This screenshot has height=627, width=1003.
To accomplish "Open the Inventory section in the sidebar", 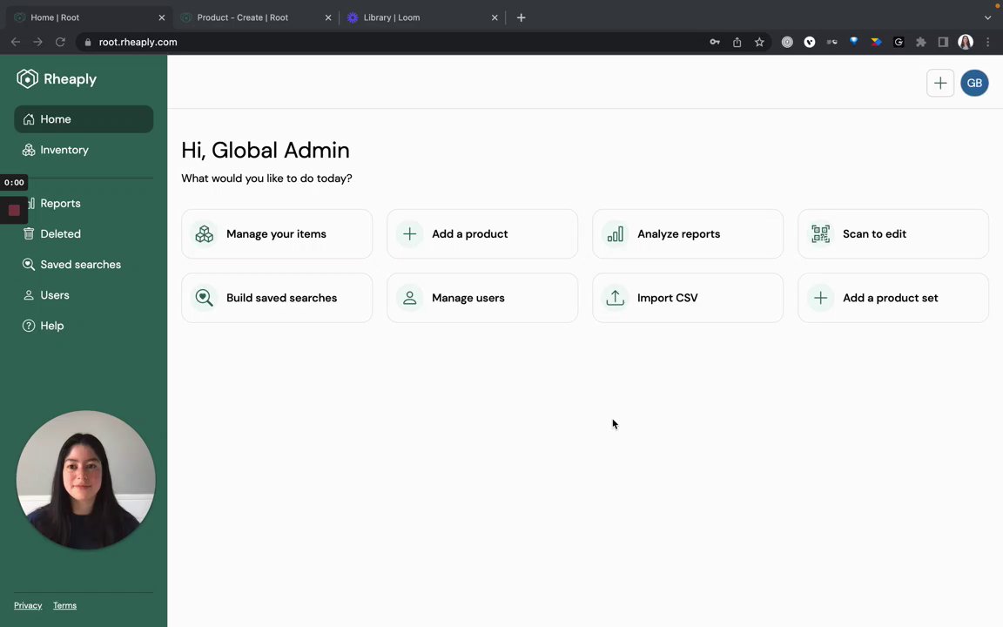I will coord(64,150).
